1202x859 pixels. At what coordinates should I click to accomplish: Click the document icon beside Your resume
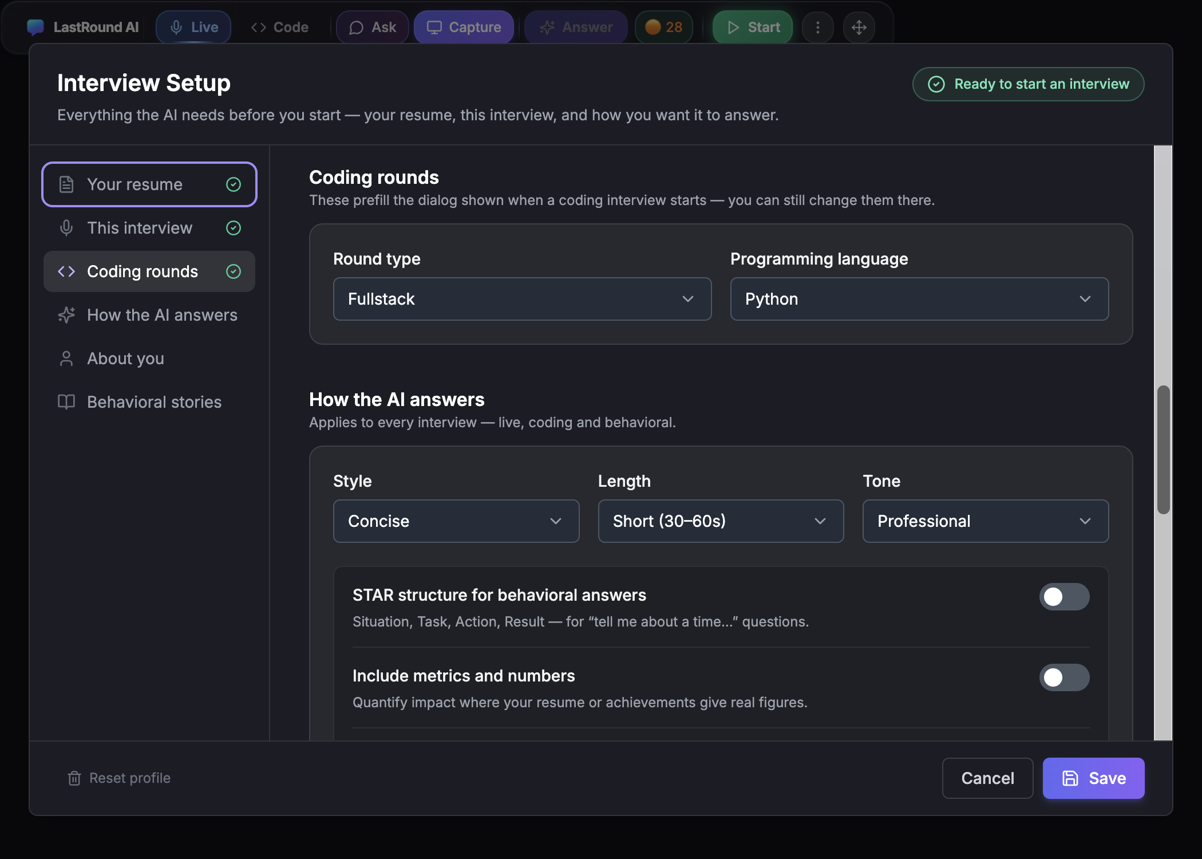[x=66, y=184]
